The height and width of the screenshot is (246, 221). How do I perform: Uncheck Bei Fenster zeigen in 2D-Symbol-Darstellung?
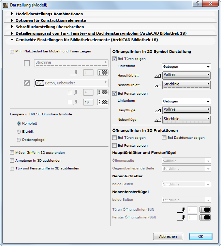(114, 94)
